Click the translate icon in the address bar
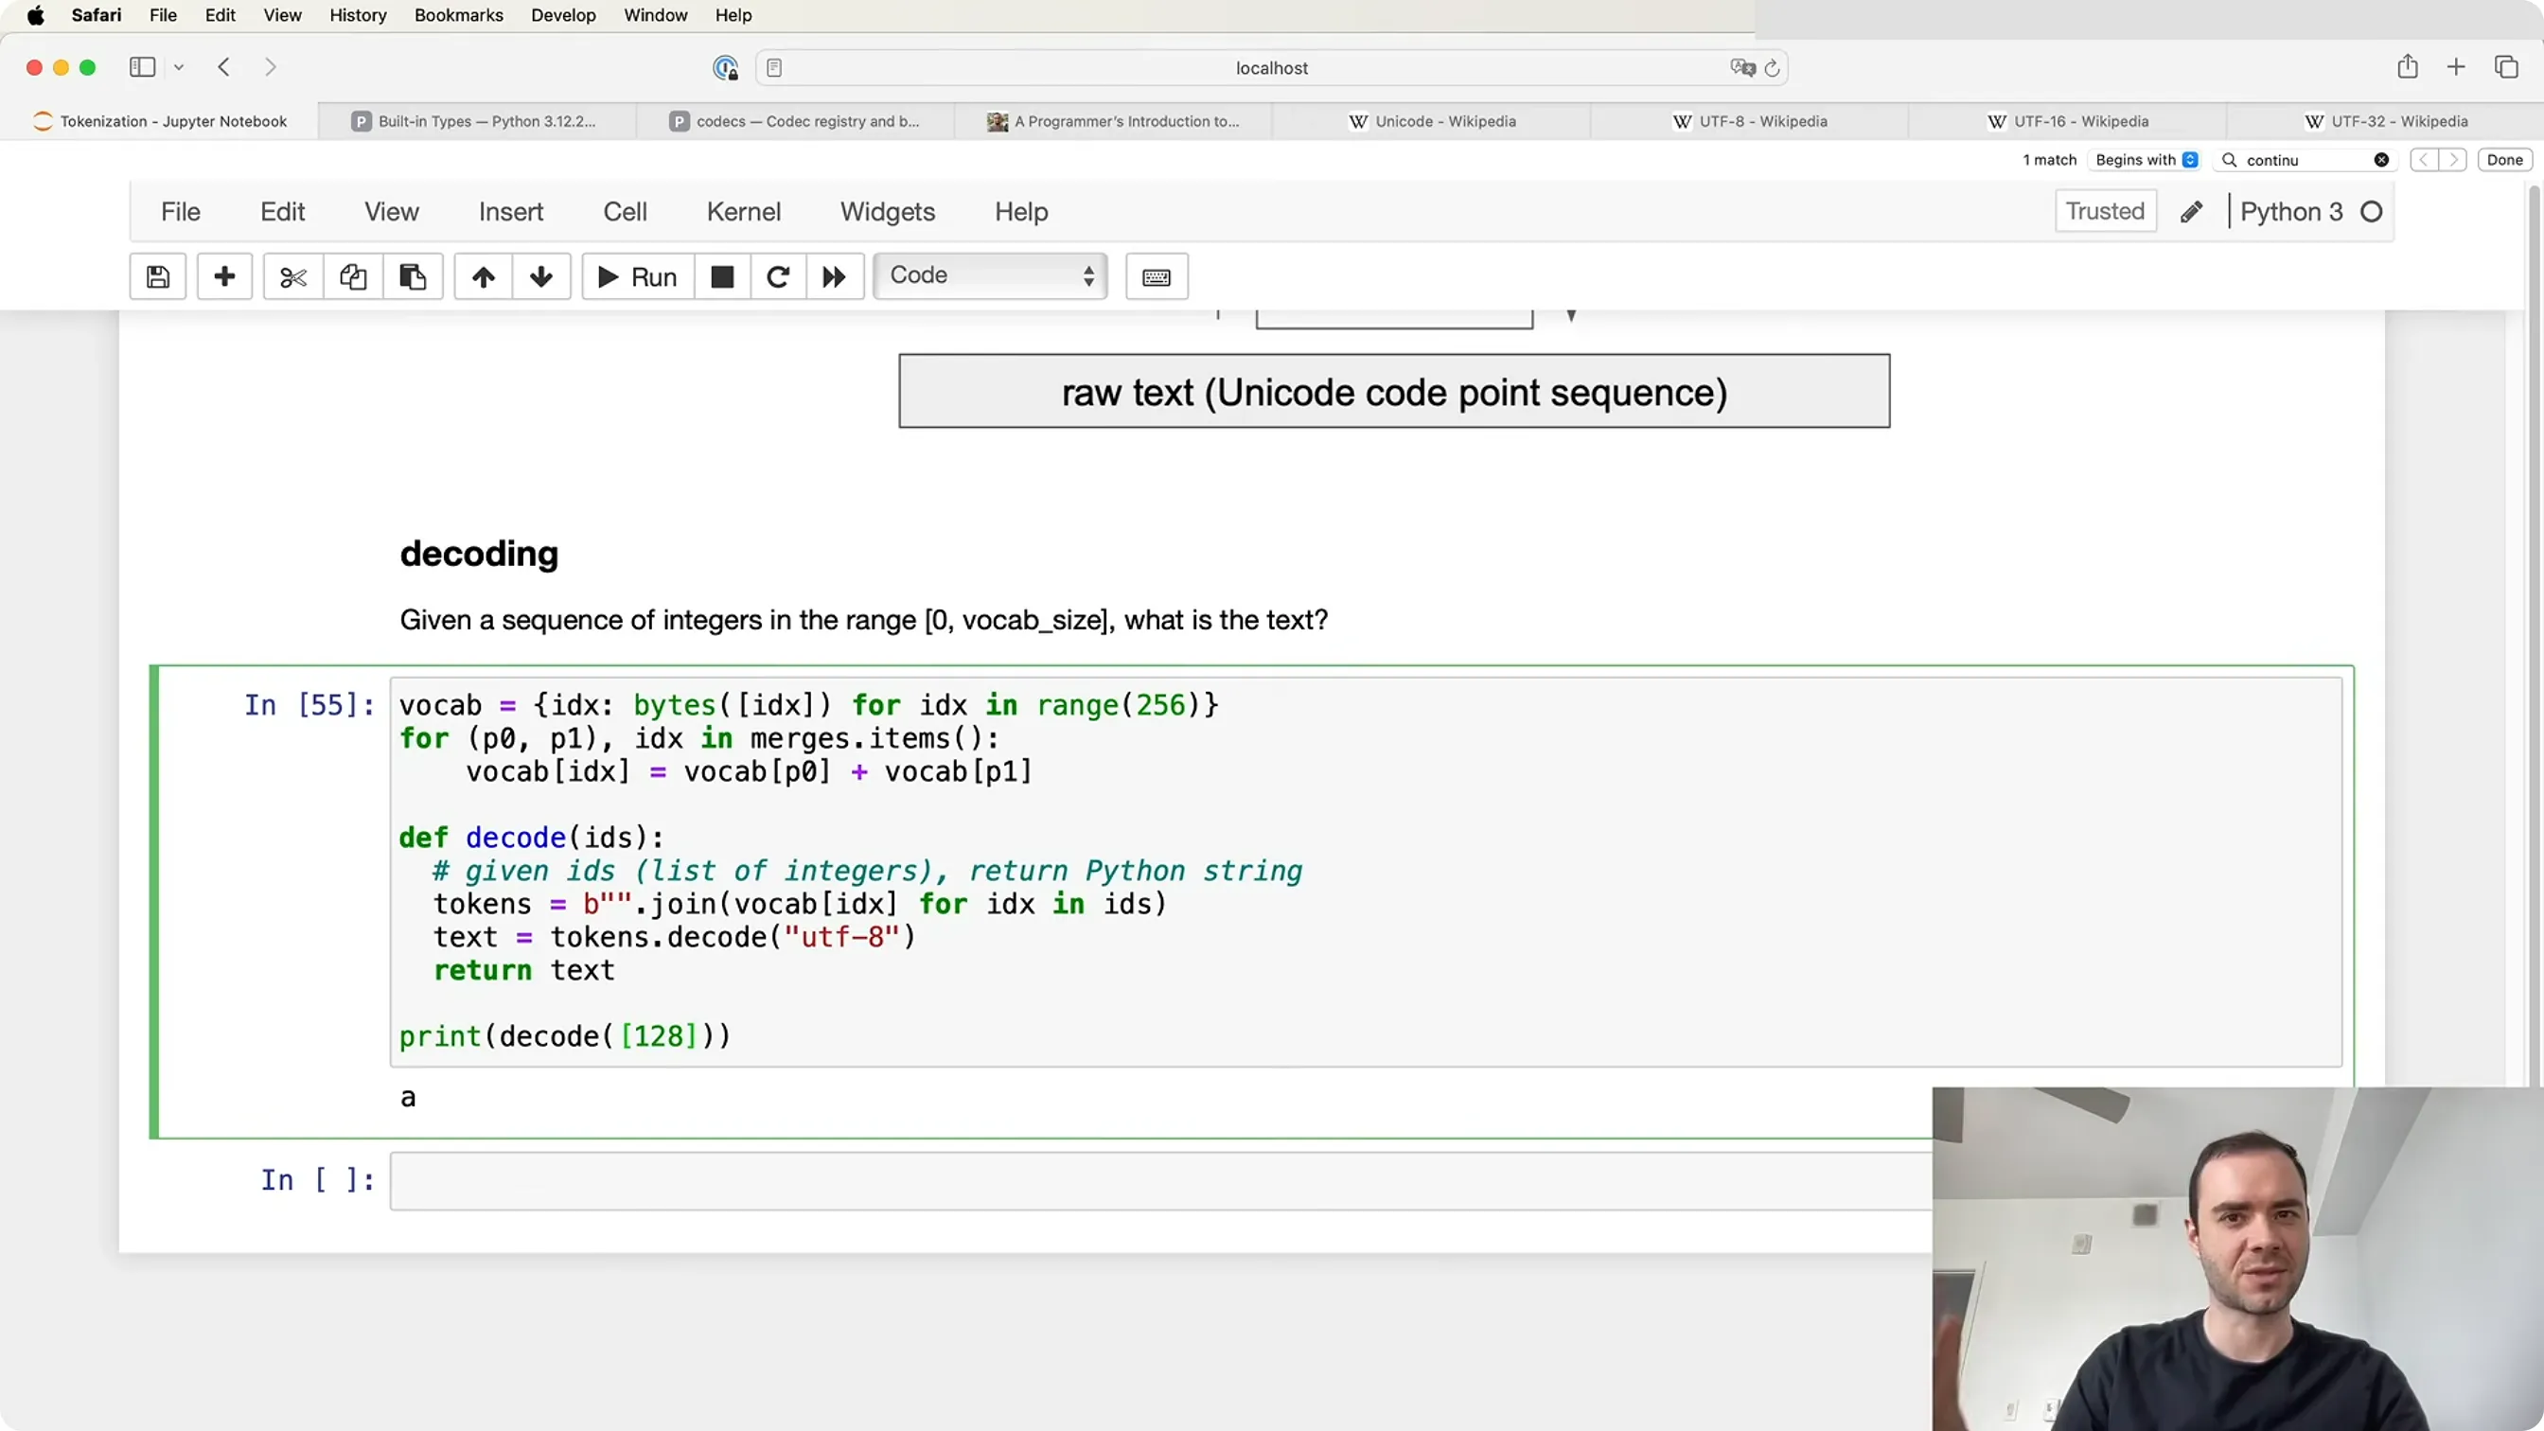This screenshot has height=1431, width=2544. 1742,67
